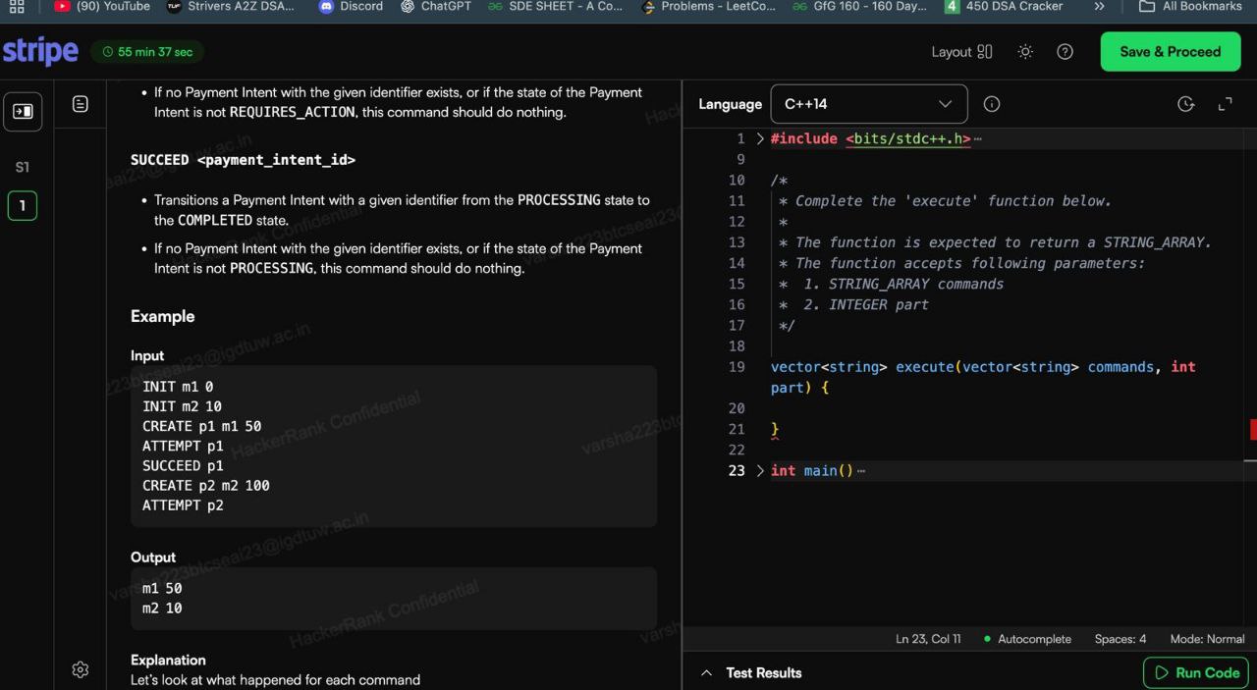Screen dimensions: 1257x690
Task: Expand editor to fullscreen
Action: [x=1225, y=104]
